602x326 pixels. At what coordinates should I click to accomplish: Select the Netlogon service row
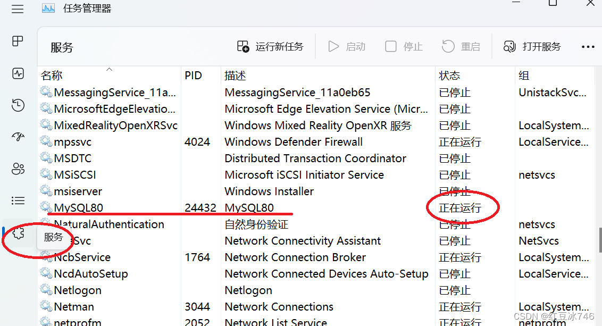[x=315, y=290]
